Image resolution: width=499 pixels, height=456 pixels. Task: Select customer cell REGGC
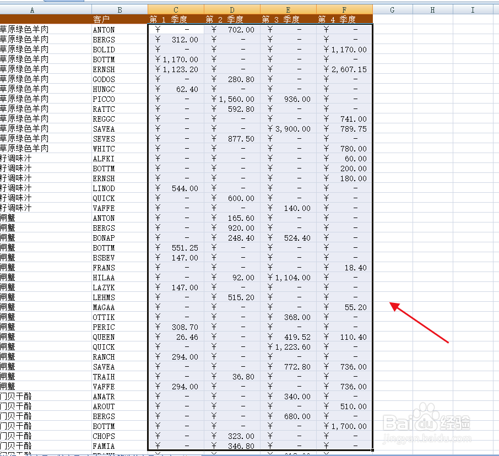[x=120, y=119]
